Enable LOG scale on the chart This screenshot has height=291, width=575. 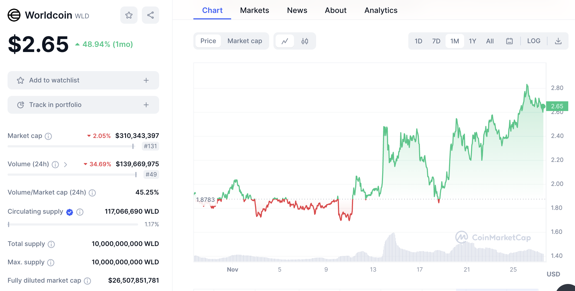[534, 41]
